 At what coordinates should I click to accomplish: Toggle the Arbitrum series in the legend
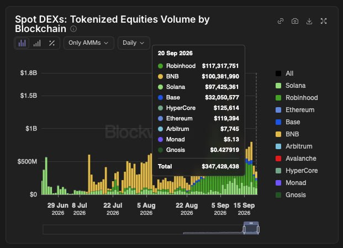coord(294,146)
